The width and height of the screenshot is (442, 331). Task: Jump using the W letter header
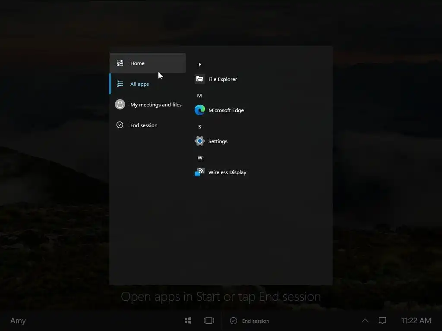coord(200,158)
